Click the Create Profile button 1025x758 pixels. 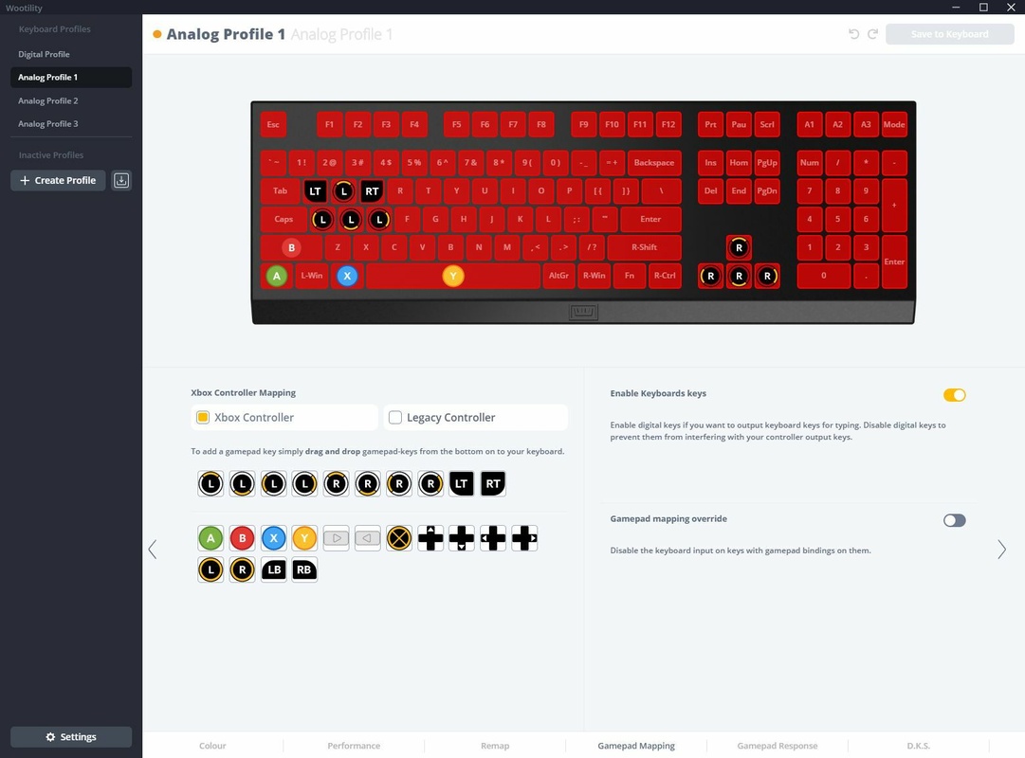point(58,180)
